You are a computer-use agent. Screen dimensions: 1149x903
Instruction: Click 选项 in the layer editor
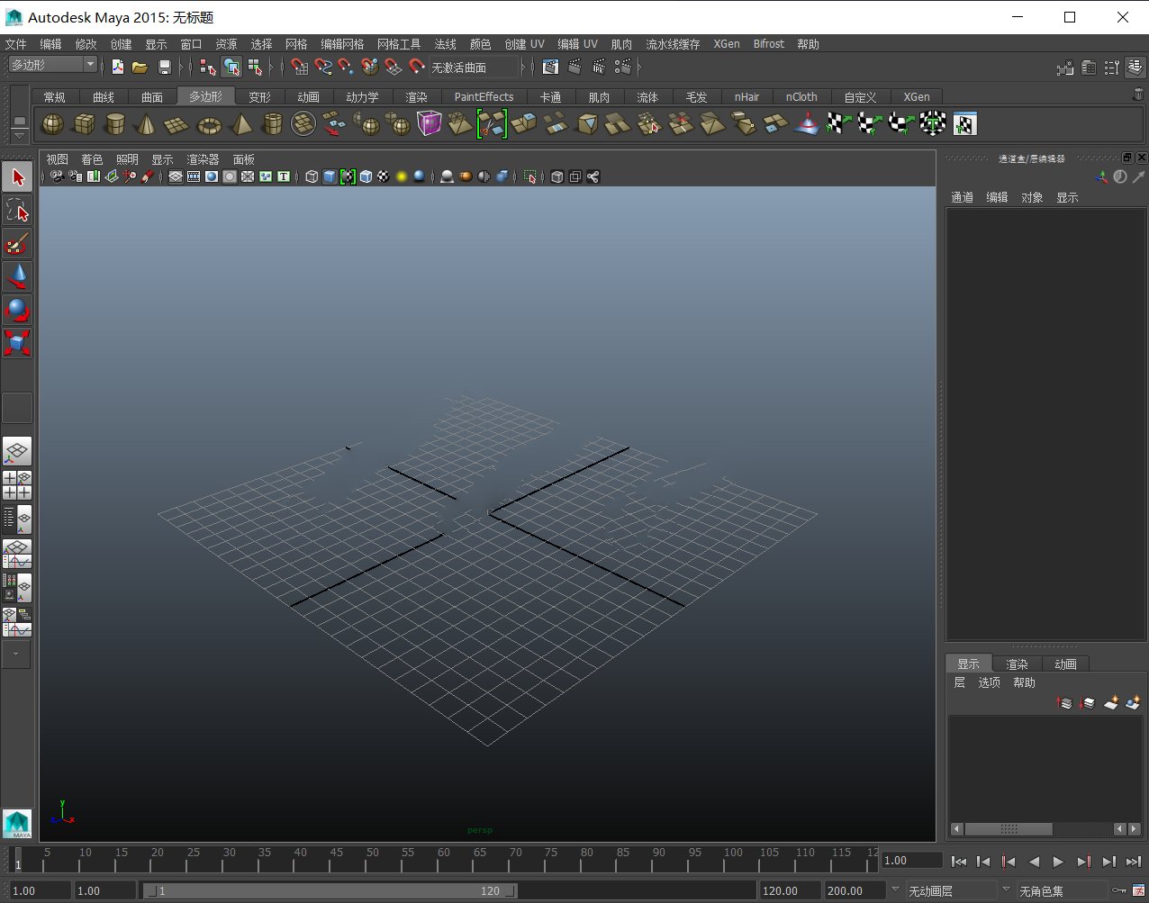click(989, 682)
